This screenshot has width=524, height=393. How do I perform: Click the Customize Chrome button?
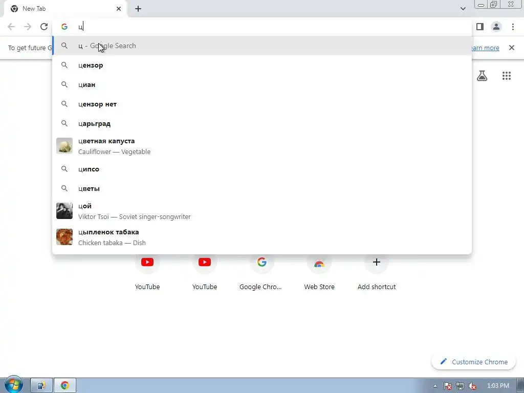click(473, 362)
